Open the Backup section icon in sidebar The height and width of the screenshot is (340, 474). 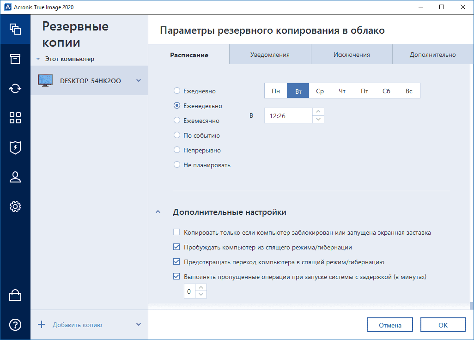coord(15,29)
